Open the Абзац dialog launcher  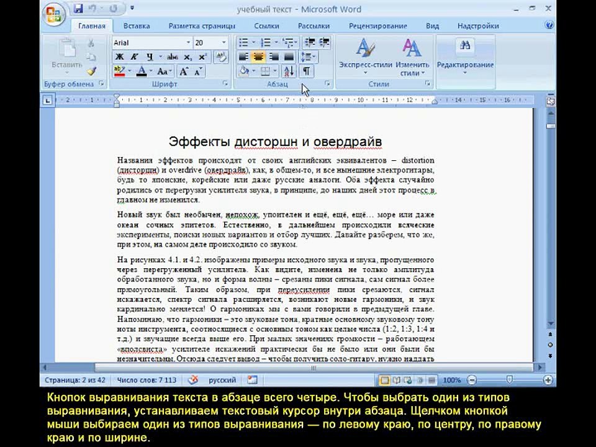(328, 83)
